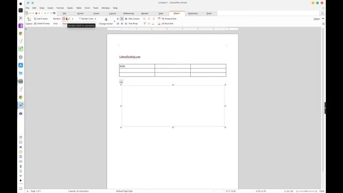This screenshot has width=343, height=193.
Task: Align object right icon
Action: [153, 19]
